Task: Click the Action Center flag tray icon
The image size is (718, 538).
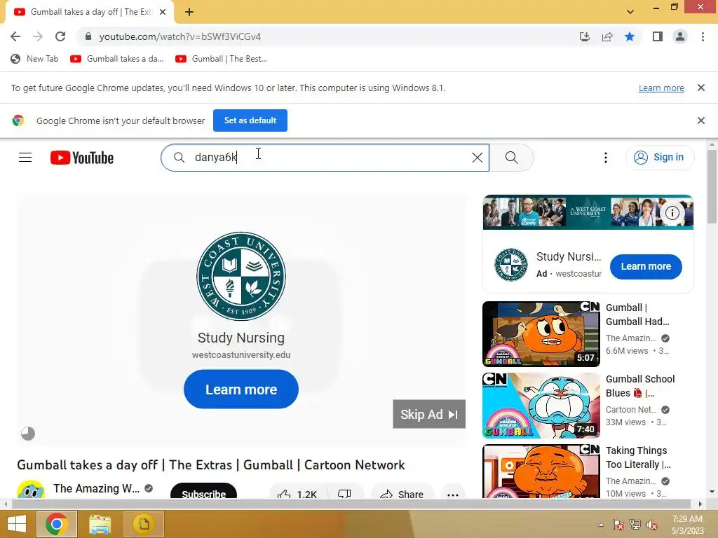Action: point(618,525)
